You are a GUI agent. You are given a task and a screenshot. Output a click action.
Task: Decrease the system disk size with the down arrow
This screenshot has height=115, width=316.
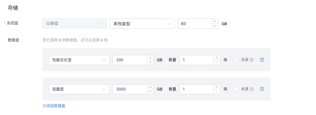[215, 26]
